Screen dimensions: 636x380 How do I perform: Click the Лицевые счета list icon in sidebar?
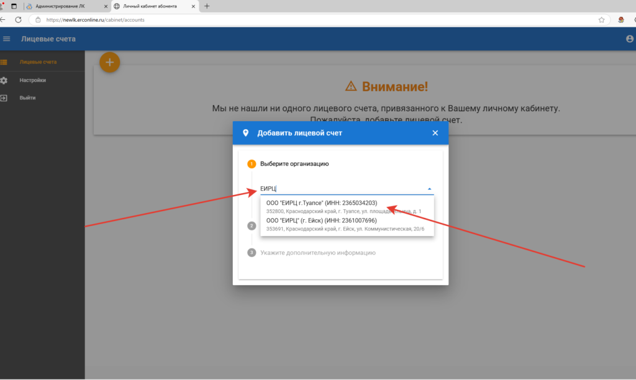[4, 62]
